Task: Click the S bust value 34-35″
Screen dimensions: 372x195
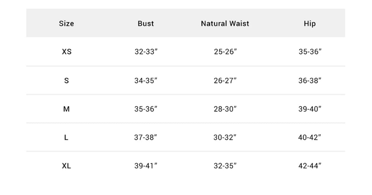Action: [x=146, y=80]
